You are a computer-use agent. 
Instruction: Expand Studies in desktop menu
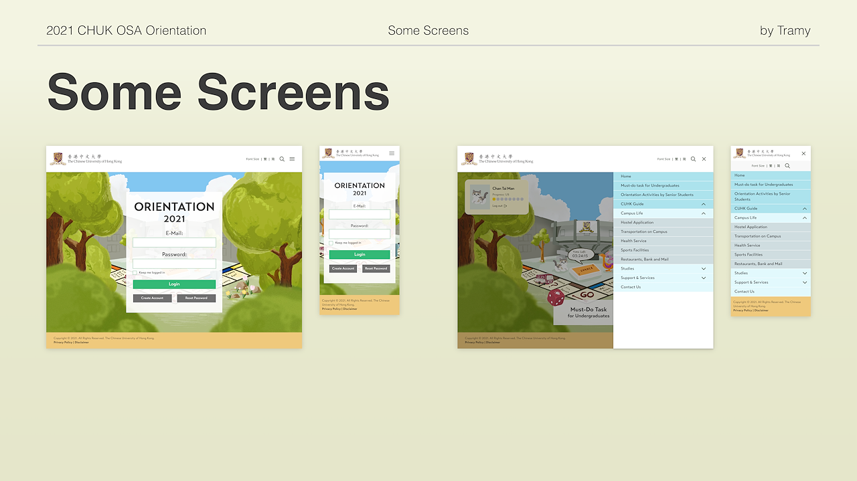coord(703,269)
